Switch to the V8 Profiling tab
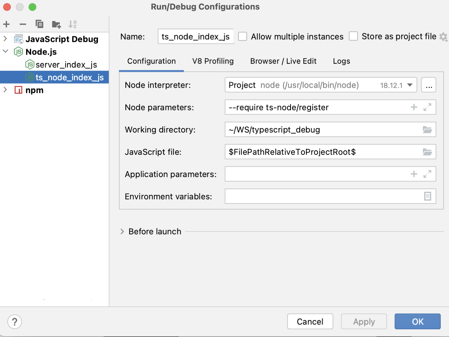 click(213, 61)
